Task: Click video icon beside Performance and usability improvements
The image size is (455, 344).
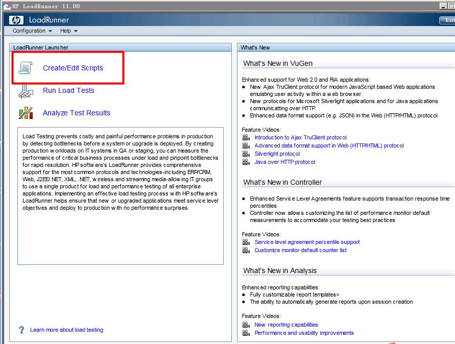Action: [x=246, y=333]
